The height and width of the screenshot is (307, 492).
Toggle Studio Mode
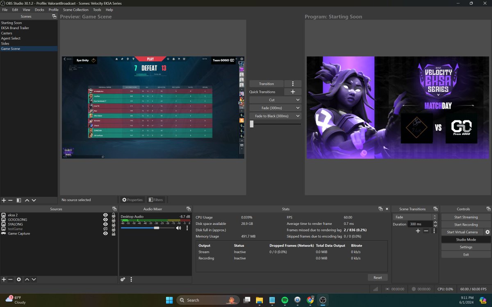pyautogui.click(x=466, y=239)
